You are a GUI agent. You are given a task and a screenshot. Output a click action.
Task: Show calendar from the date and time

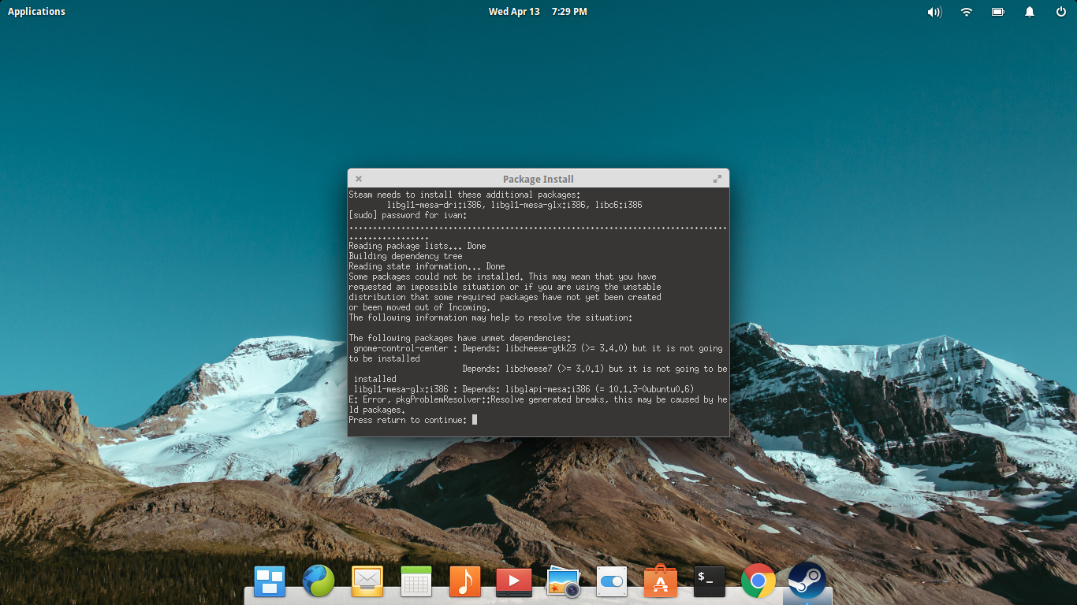tap(538, 12)
